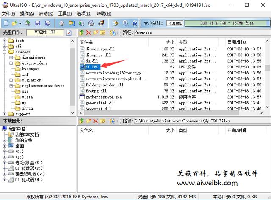
Task: Click the Rename icon in local pane
Action: pos(102,121)
